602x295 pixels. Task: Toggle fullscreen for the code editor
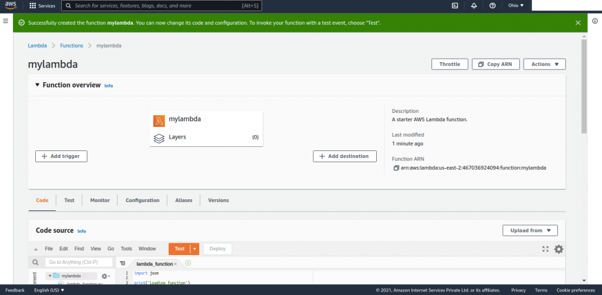(545, 249)
